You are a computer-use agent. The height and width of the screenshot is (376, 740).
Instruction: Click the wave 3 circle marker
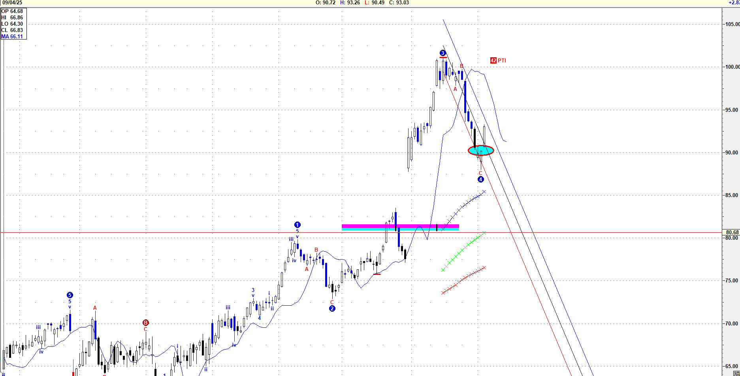tap(442, 53)
